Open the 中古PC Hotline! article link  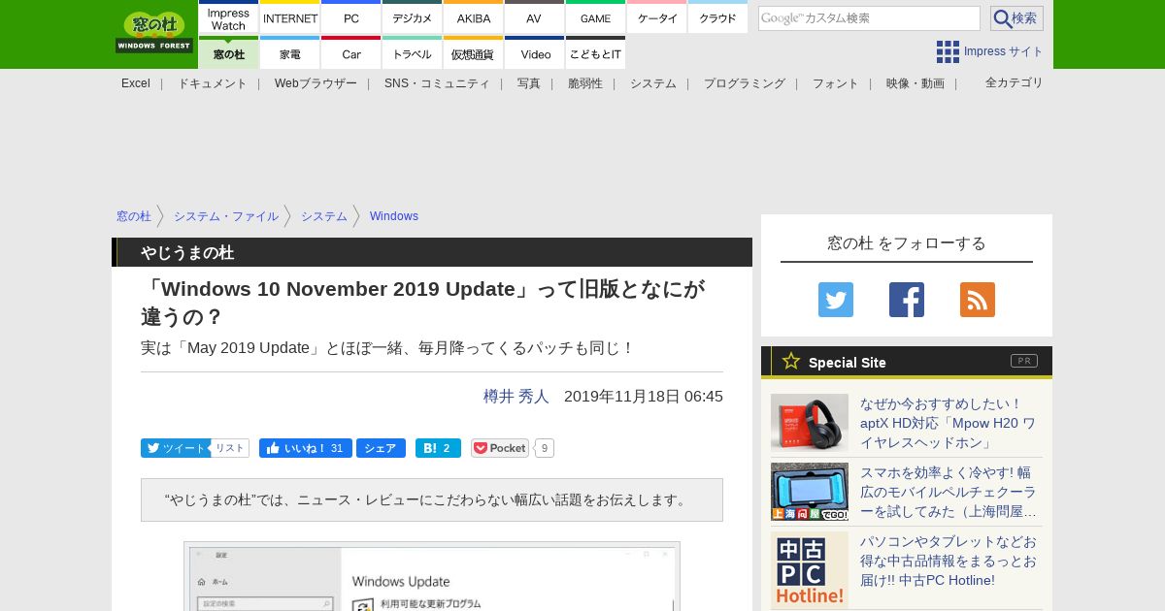coord(949,561)
